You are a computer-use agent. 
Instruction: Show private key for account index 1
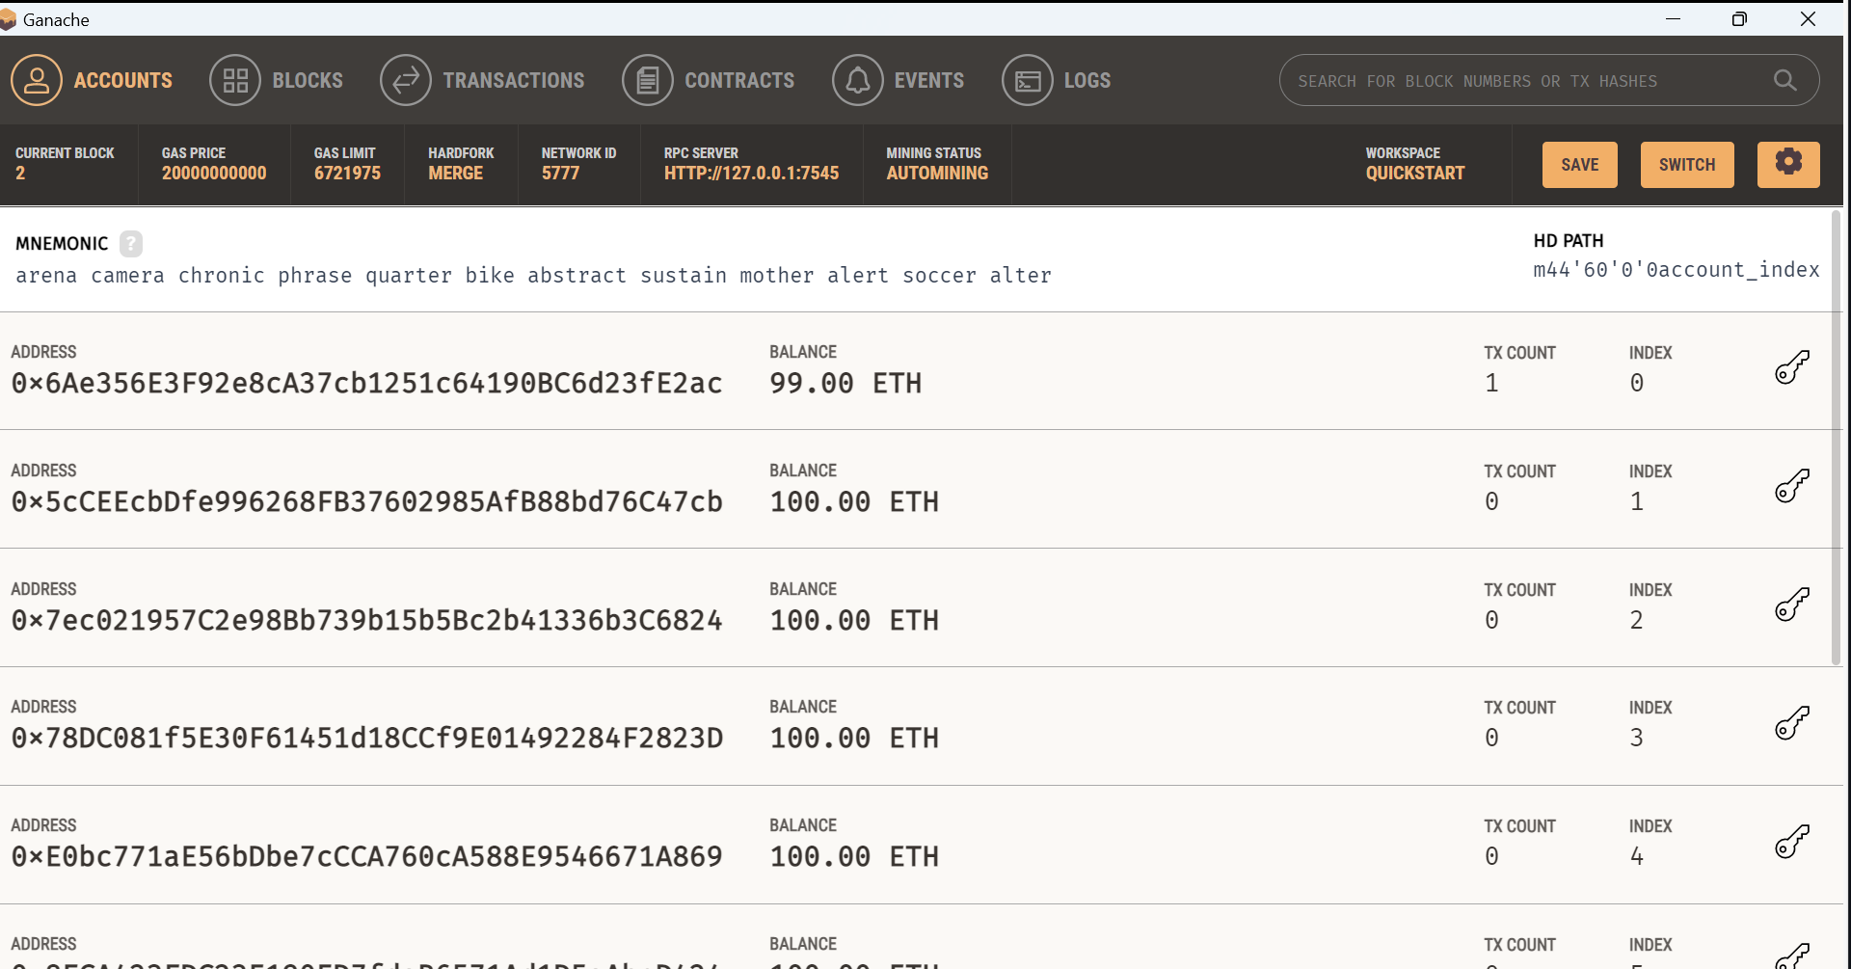1792,486
